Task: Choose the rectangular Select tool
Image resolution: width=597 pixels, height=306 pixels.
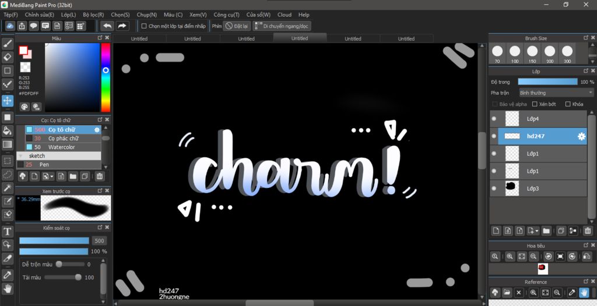Action: click(7, 161)
